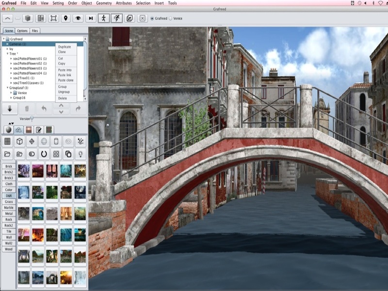Select the first texture thumbnail in D&R

point(24,171)
